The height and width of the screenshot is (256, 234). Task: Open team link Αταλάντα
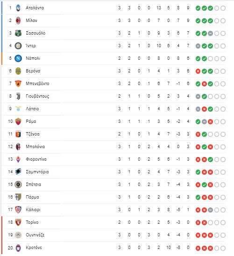coord(35,8)
